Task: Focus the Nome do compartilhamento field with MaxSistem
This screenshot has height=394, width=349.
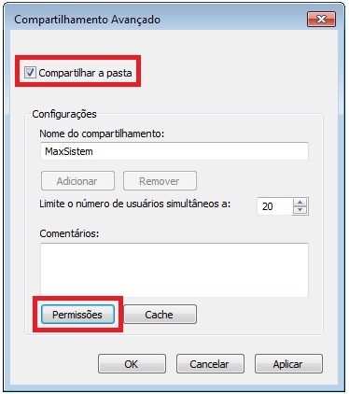Action: [x=174, y=151]
